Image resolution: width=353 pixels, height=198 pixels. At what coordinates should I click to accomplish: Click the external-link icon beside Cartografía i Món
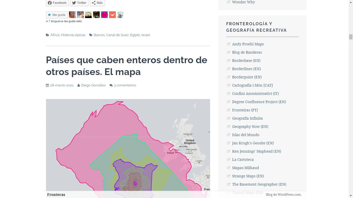click(x=228, y=85)
